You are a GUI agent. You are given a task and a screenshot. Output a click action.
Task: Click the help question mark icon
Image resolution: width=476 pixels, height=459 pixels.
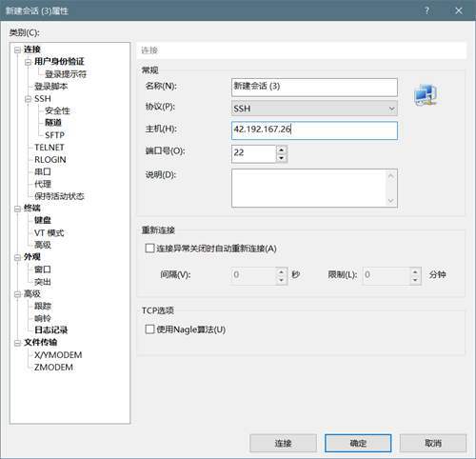pos(427,10)
